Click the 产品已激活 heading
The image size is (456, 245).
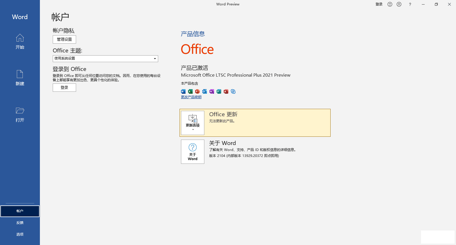click(x=194, y=68)
